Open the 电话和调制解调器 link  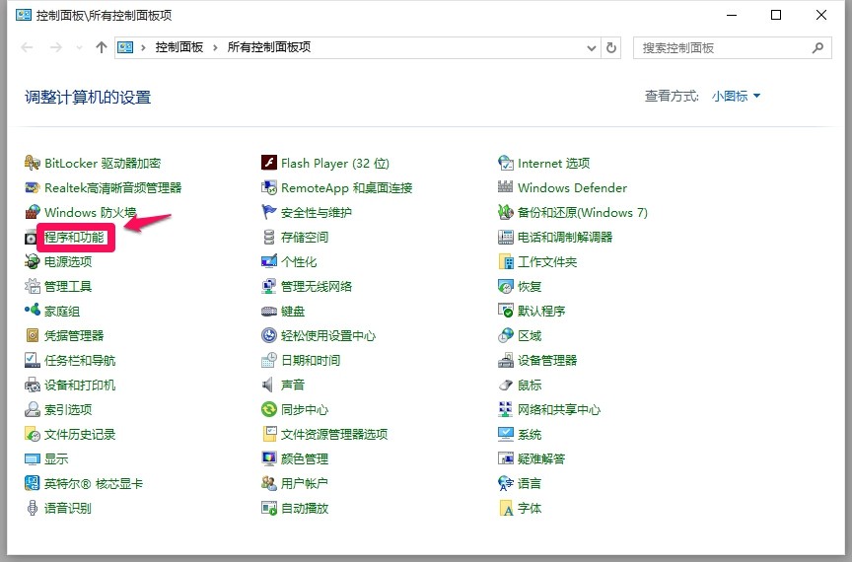click(x=565, y=237)
